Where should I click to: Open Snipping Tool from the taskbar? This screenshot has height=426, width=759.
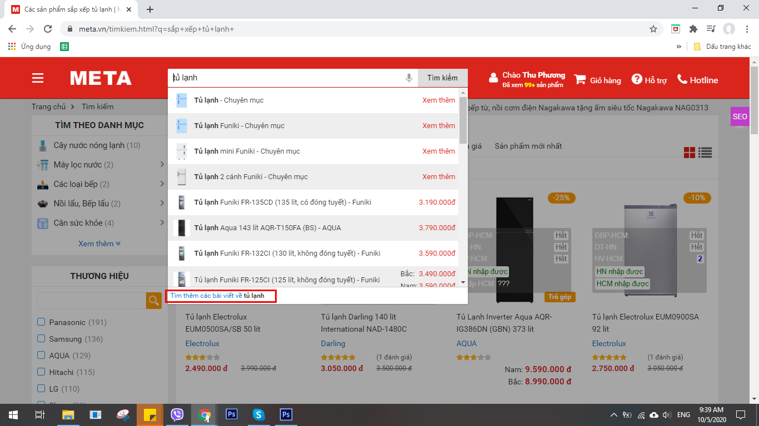pos(123,414)
